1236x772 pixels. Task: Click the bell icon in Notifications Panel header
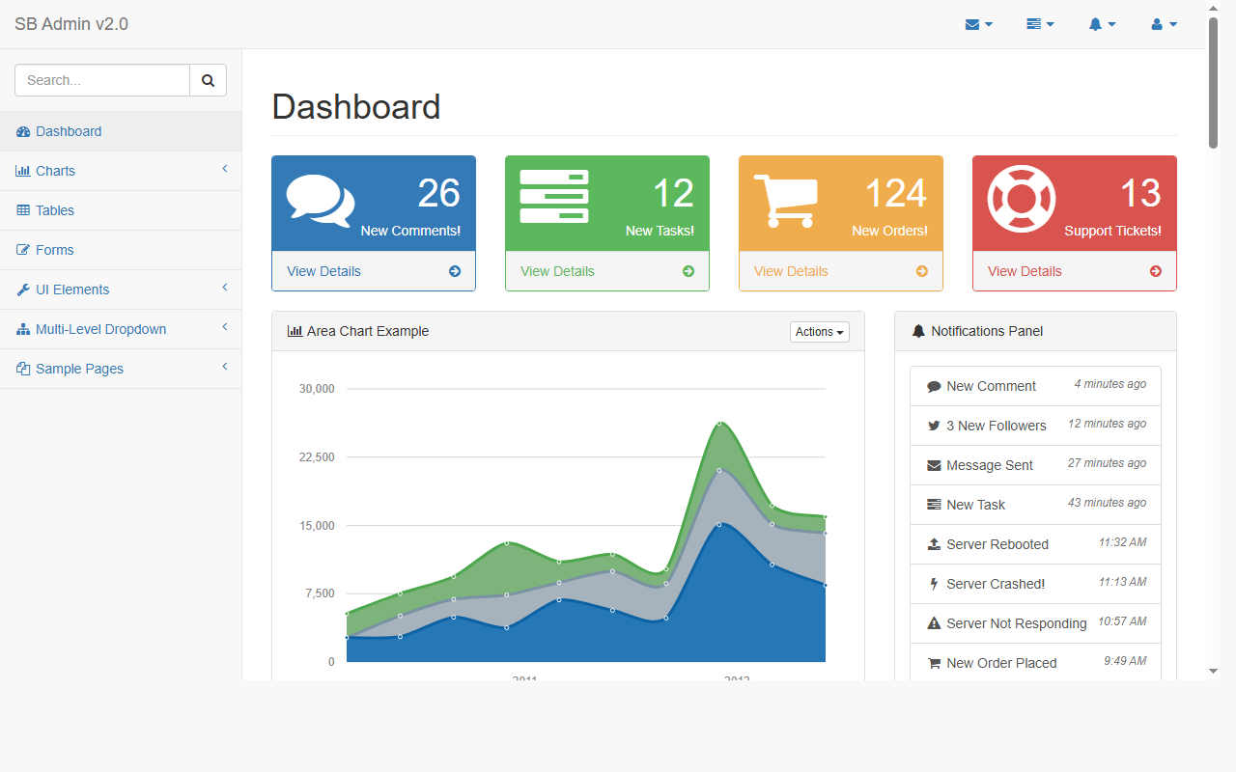(918, 331)
